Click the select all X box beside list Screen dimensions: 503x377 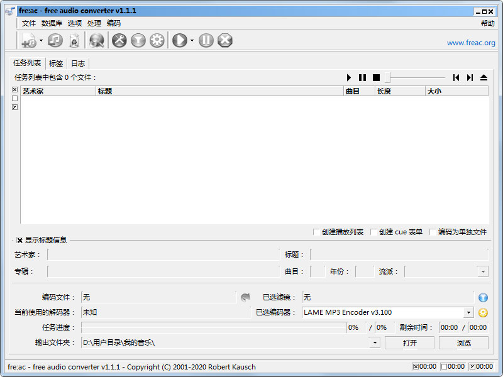click(14, 89)
